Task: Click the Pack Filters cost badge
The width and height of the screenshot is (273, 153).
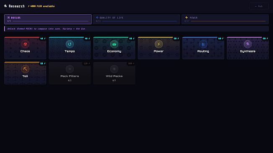Action: pos(87,64)
